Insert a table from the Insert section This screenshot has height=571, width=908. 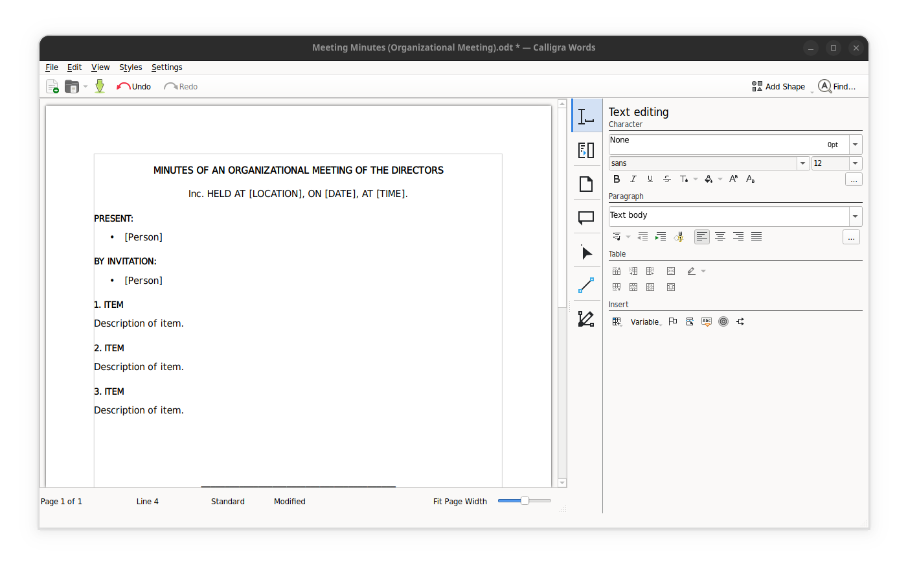pos(617,321)
